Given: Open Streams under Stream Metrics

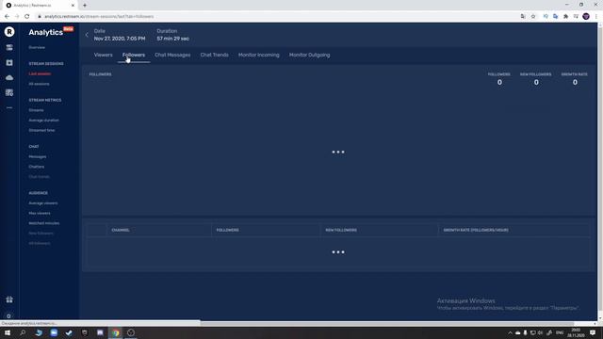Looking at the screenshot, I should point(36,110).
